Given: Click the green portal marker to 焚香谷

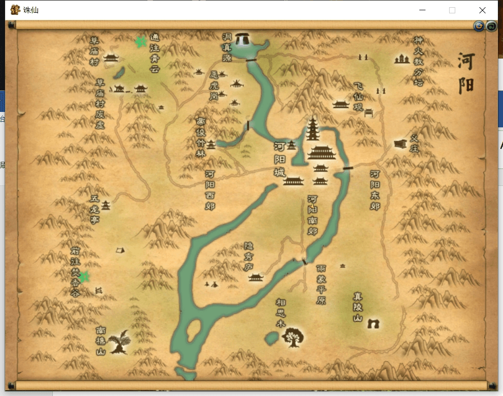Looking at the screenshot, I should (x=84, y=277).
